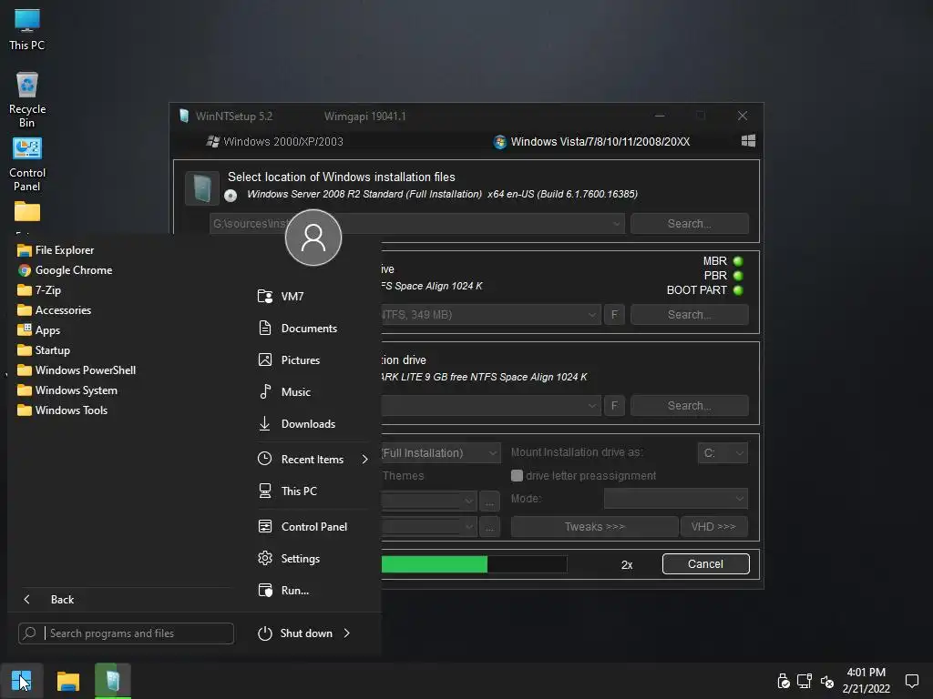Open Documents from Start menu
This screenshot has width=933, height=699.
tap(298, 328)
